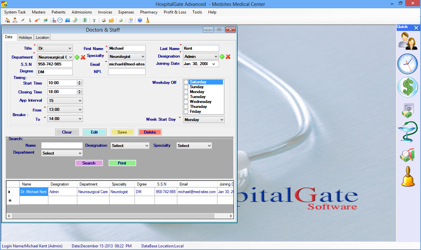Click the purple Search button
The height and width of the screenshot is (250, 421).
coord(89,163)
